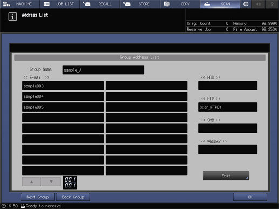
Task: Move the list up with the up arrow
Action: pos(31,182)
